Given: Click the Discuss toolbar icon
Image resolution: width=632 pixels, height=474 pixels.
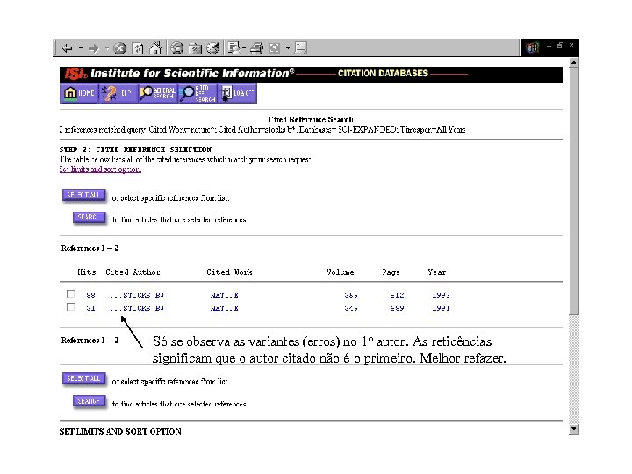Looking at the screenshot, I should pyautogui.click(x=301, y=48).
